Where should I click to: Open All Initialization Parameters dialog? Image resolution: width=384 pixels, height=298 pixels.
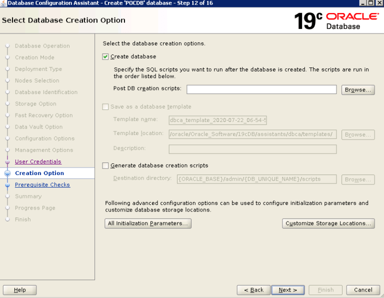[148, 223]
